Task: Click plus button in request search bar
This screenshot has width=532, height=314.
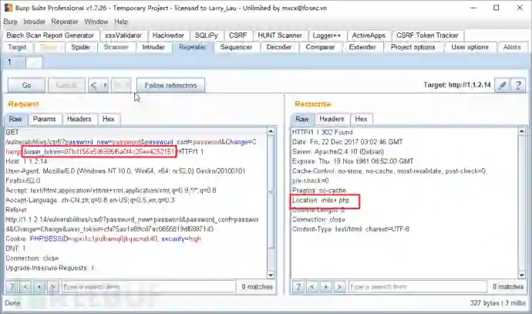Action: coord(39,287)
